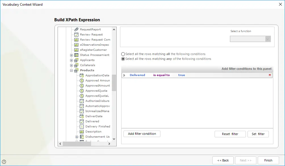Viewport: 285px width, 166px height.
Task: Click the currency icon beside ApprovedQuotaL
Action: [82, 96]
